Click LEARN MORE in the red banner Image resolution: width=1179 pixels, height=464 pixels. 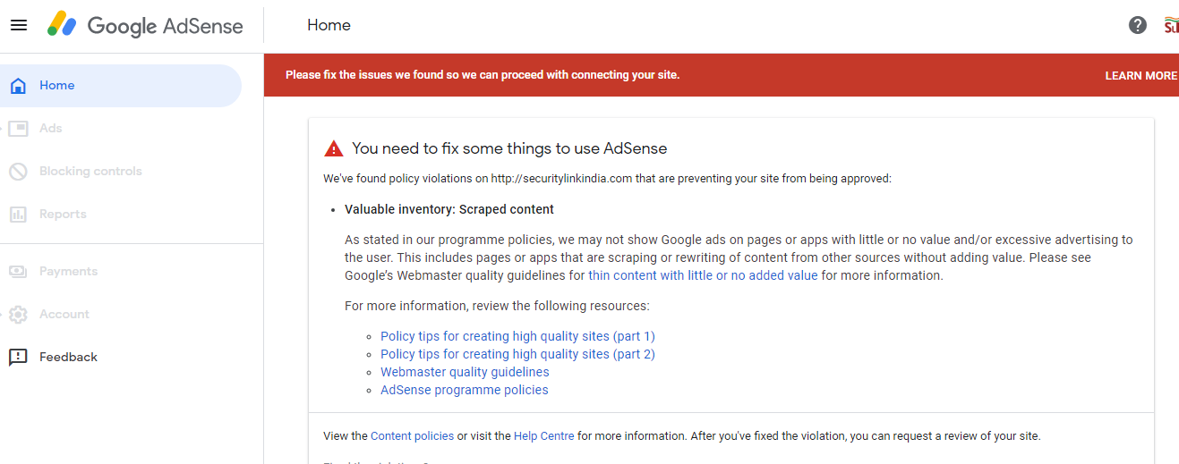point(1141,76)
